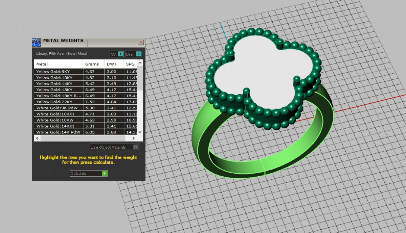
Task: Click the 7.53 grams cell for 22KY
Action: [x=94, y=102]
